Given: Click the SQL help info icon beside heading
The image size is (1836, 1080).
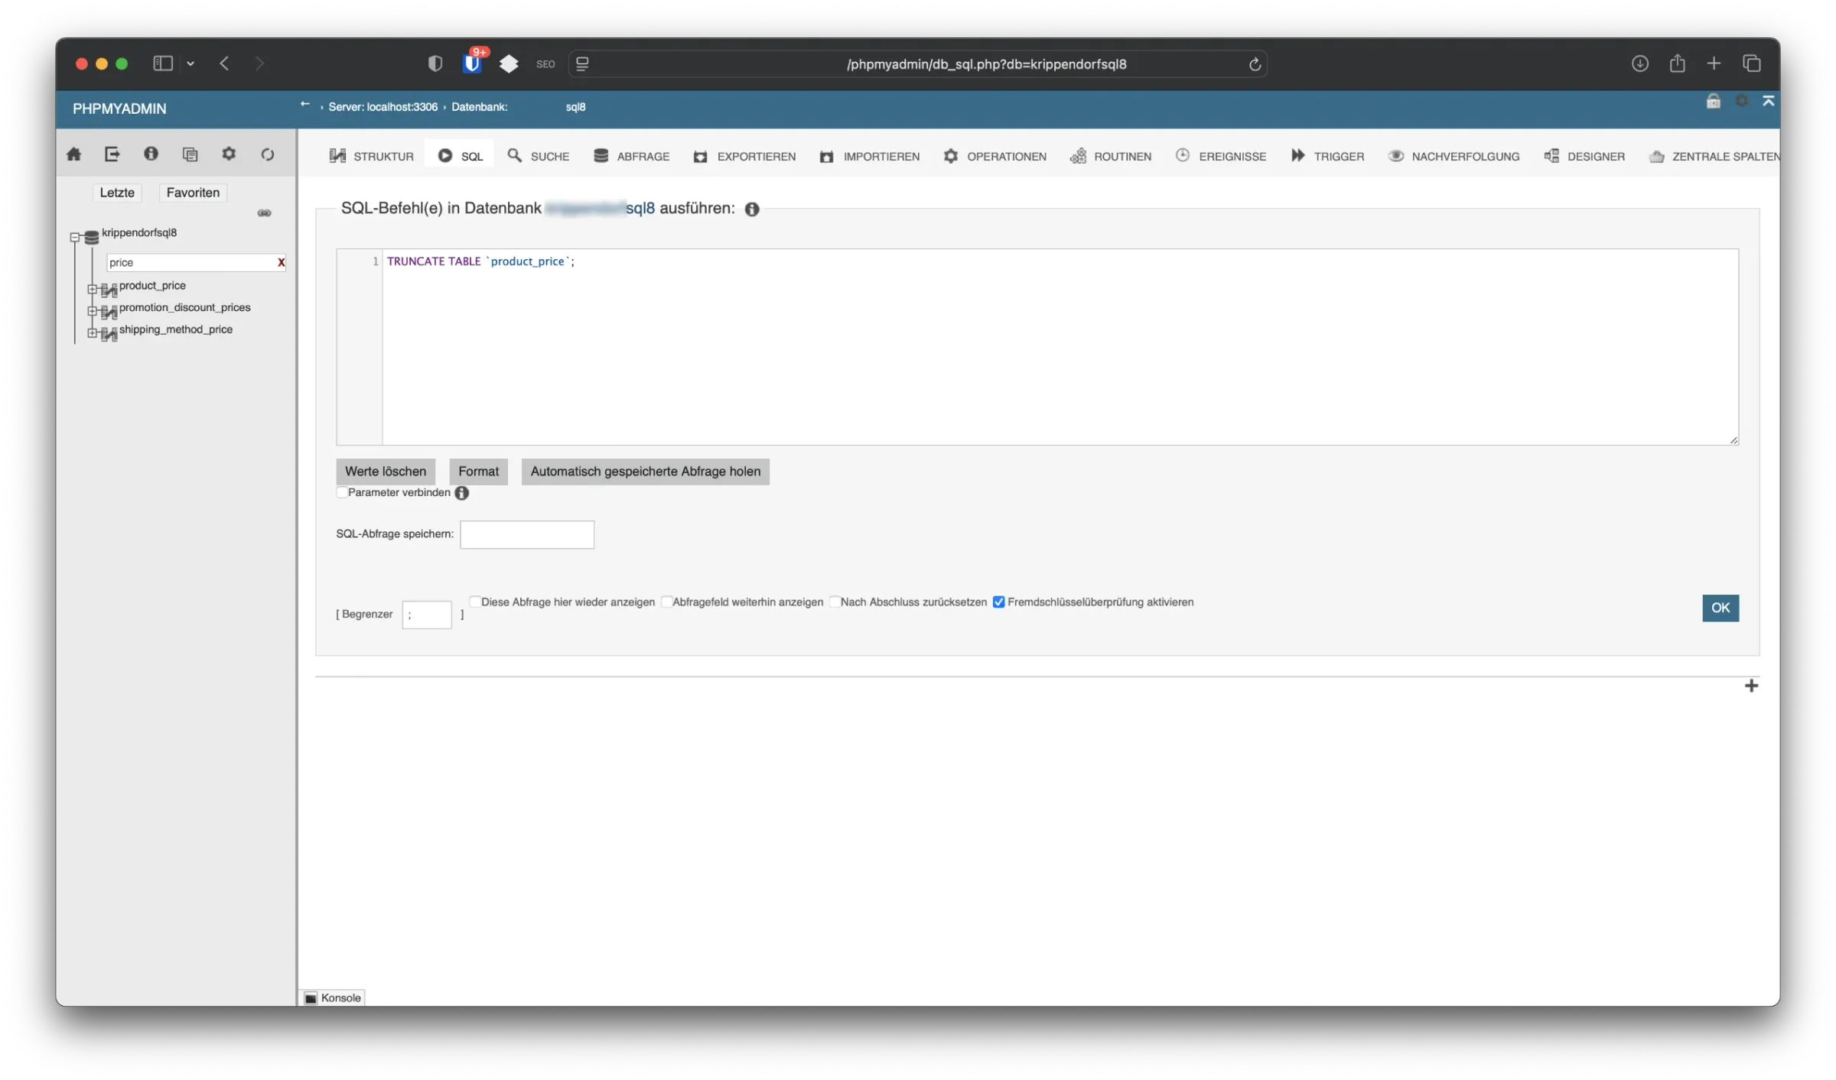Looking at the screenshot, I should tap(752, 209).
